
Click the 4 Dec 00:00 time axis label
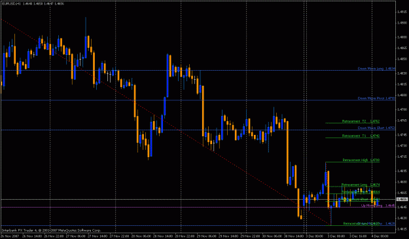(x=380, y=236)
